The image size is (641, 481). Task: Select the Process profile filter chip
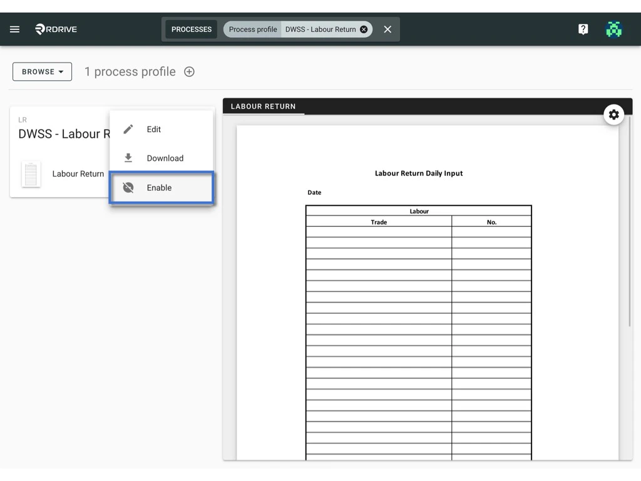point(252,29)
